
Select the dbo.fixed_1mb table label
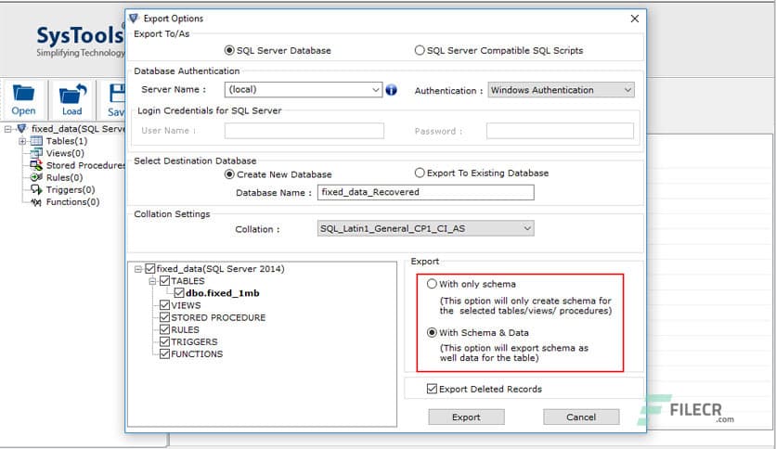[x=223, y=293]
